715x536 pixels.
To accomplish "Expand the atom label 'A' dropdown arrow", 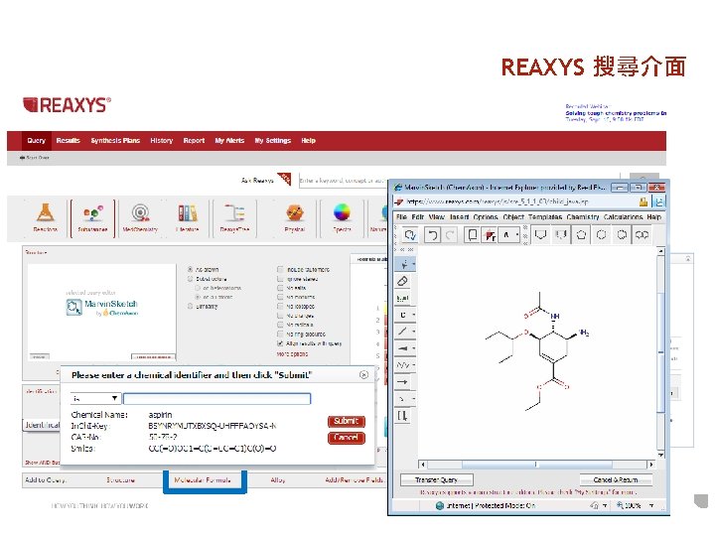I will pos(517,234).
